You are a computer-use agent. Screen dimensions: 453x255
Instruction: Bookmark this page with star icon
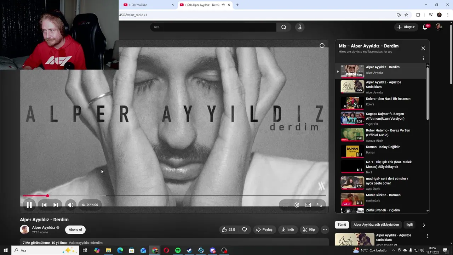click(406, 15)
